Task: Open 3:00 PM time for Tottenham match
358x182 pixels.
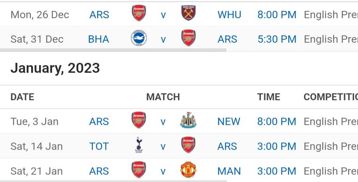Action: click(x=277, y=147)
